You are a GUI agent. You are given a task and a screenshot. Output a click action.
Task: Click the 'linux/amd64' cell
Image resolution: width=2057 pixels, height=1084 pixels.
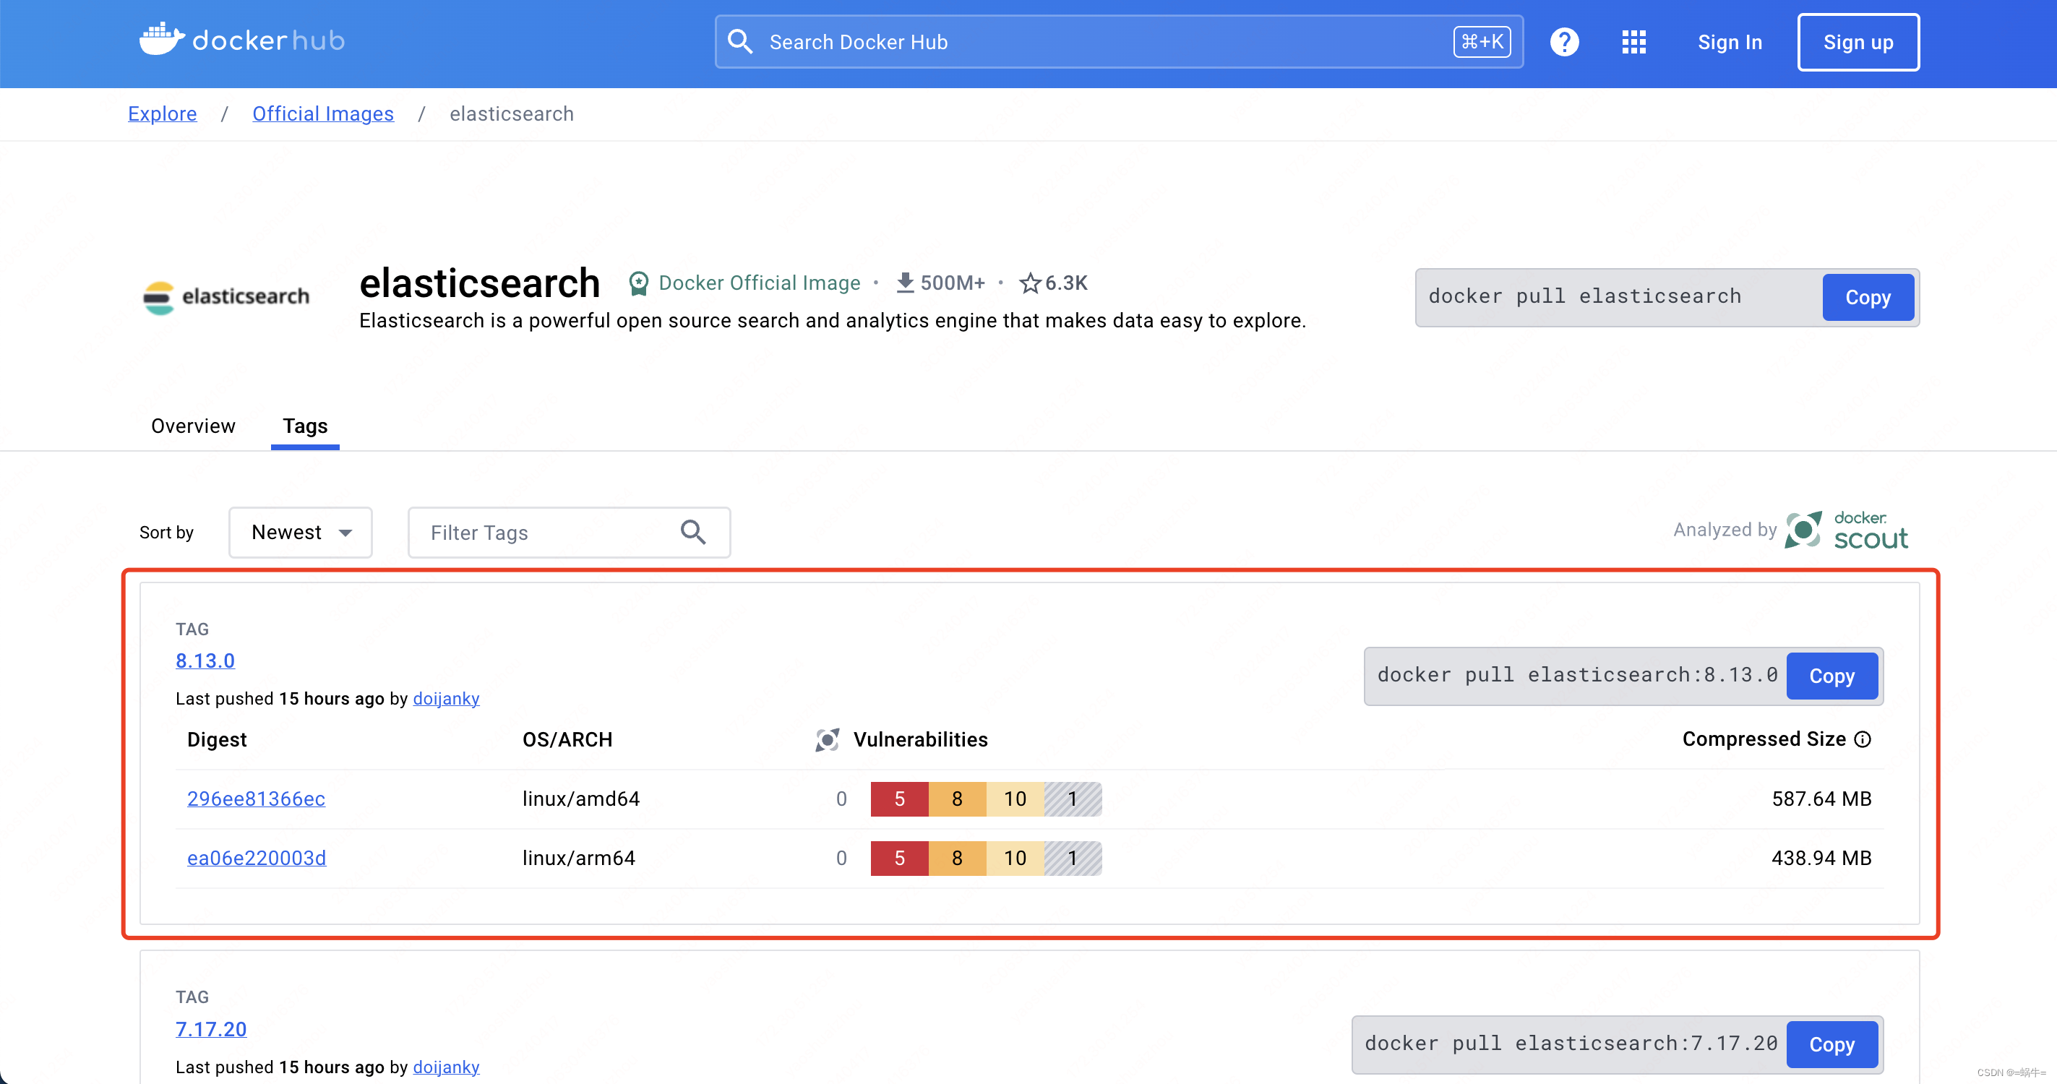[x=581, y=799]
